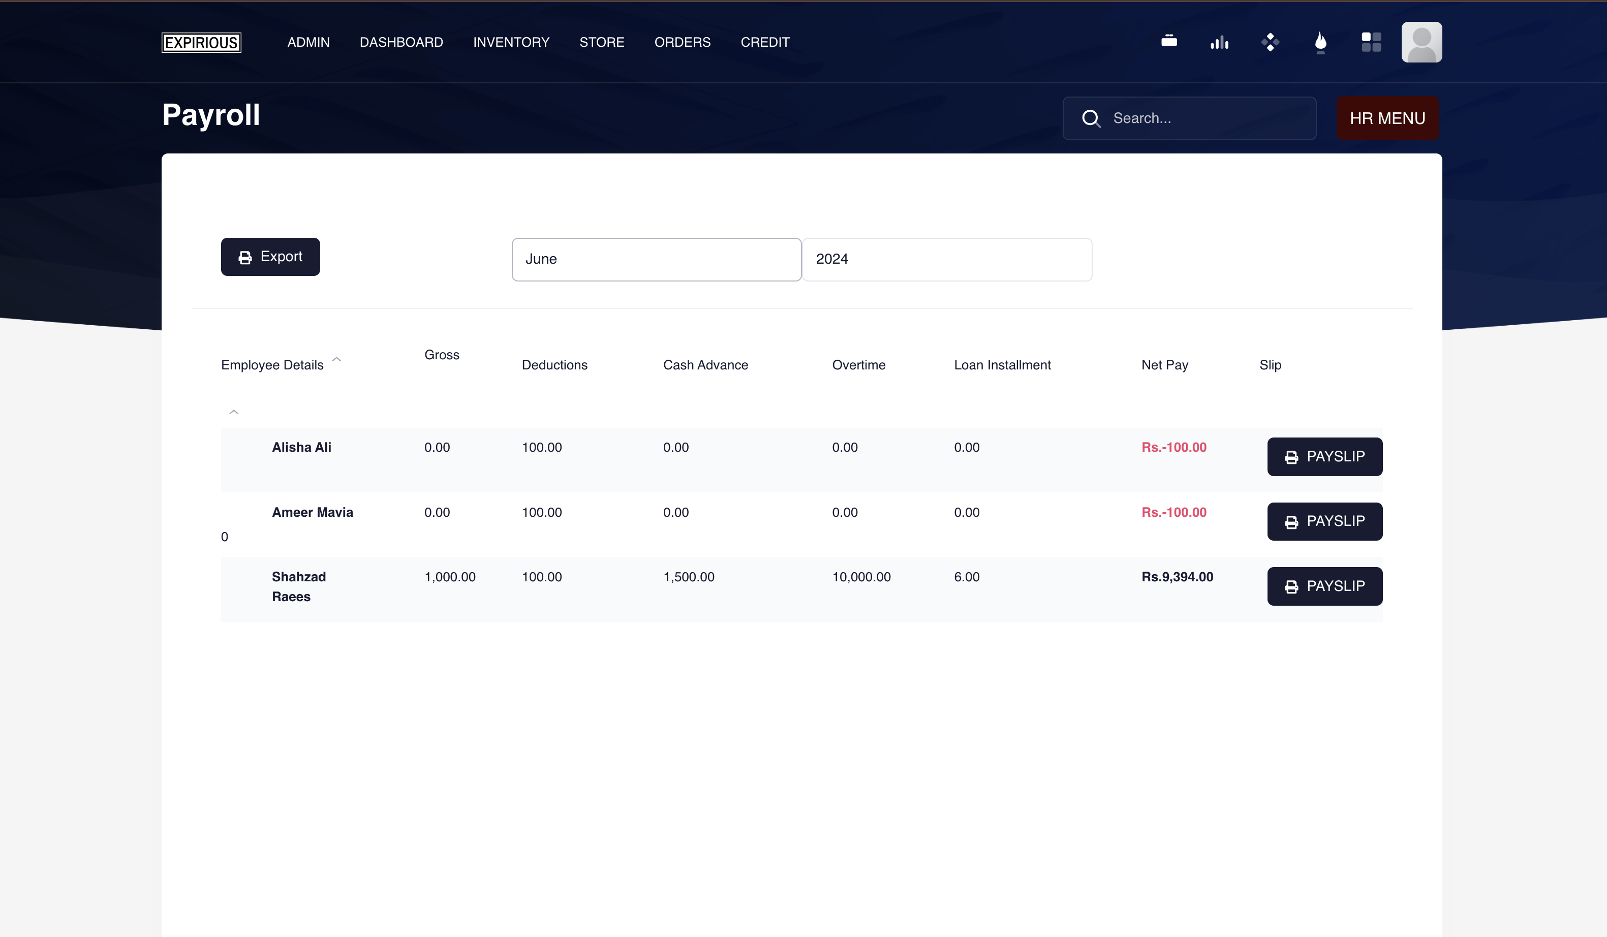Open the 2024 year dropdown
1607x937 pixels.
[x=946, y=260]
